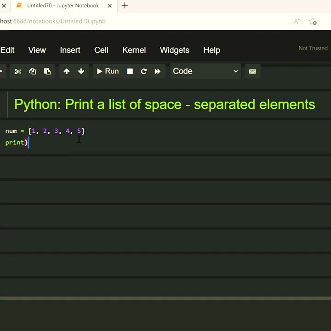Cut the selected cell with scissors icon

pyautogui.click(x=18, y=72)
